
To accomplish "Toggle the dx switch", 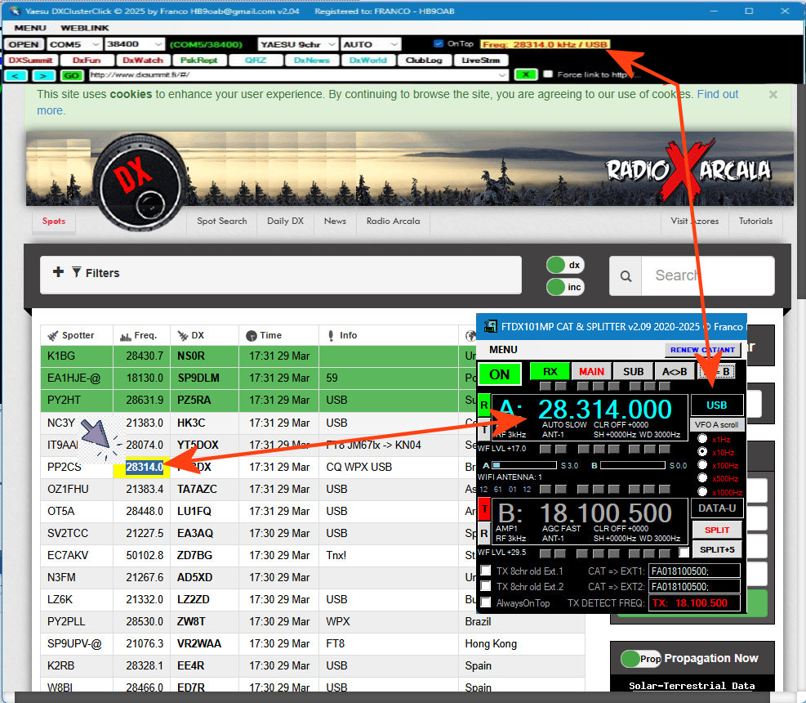I will pos(564,265).
